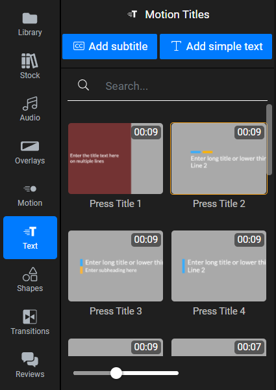The height and width of the screenshot is (390, 276).
Task: Open the Reviews chat bubbles icon
Action: [30, 359]
